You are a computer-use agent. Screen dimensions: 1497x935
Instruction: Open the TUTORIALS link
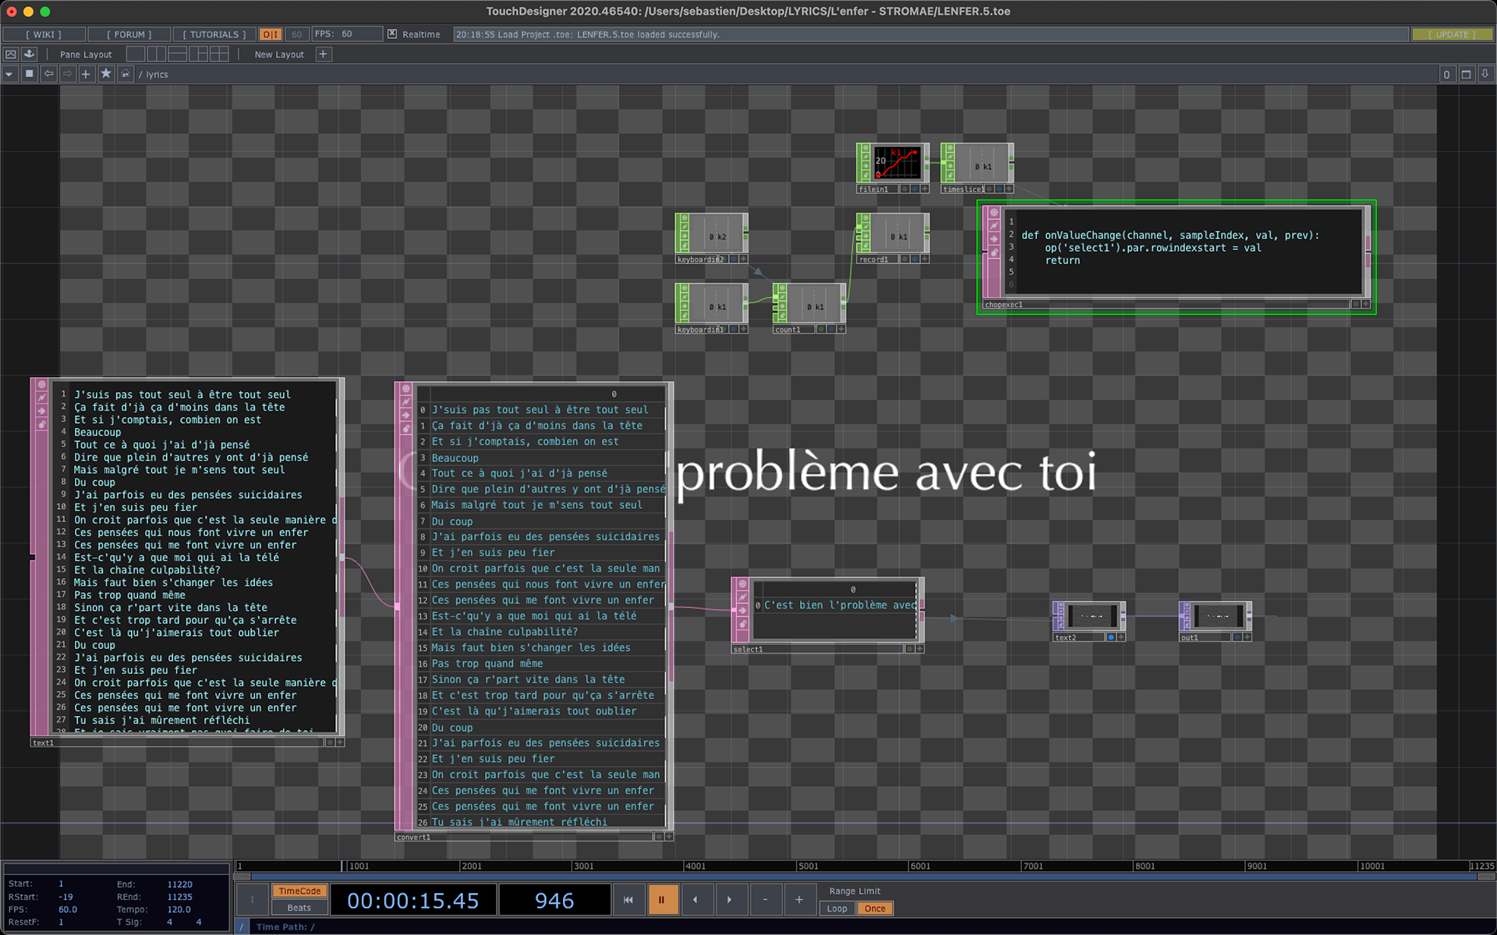pyautogui.click(x=214, y=34)
